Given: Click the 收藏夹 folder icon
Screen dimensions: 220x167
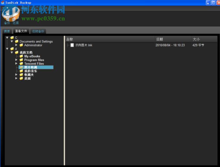Looking at the screenshot, I should click(21, 74).
